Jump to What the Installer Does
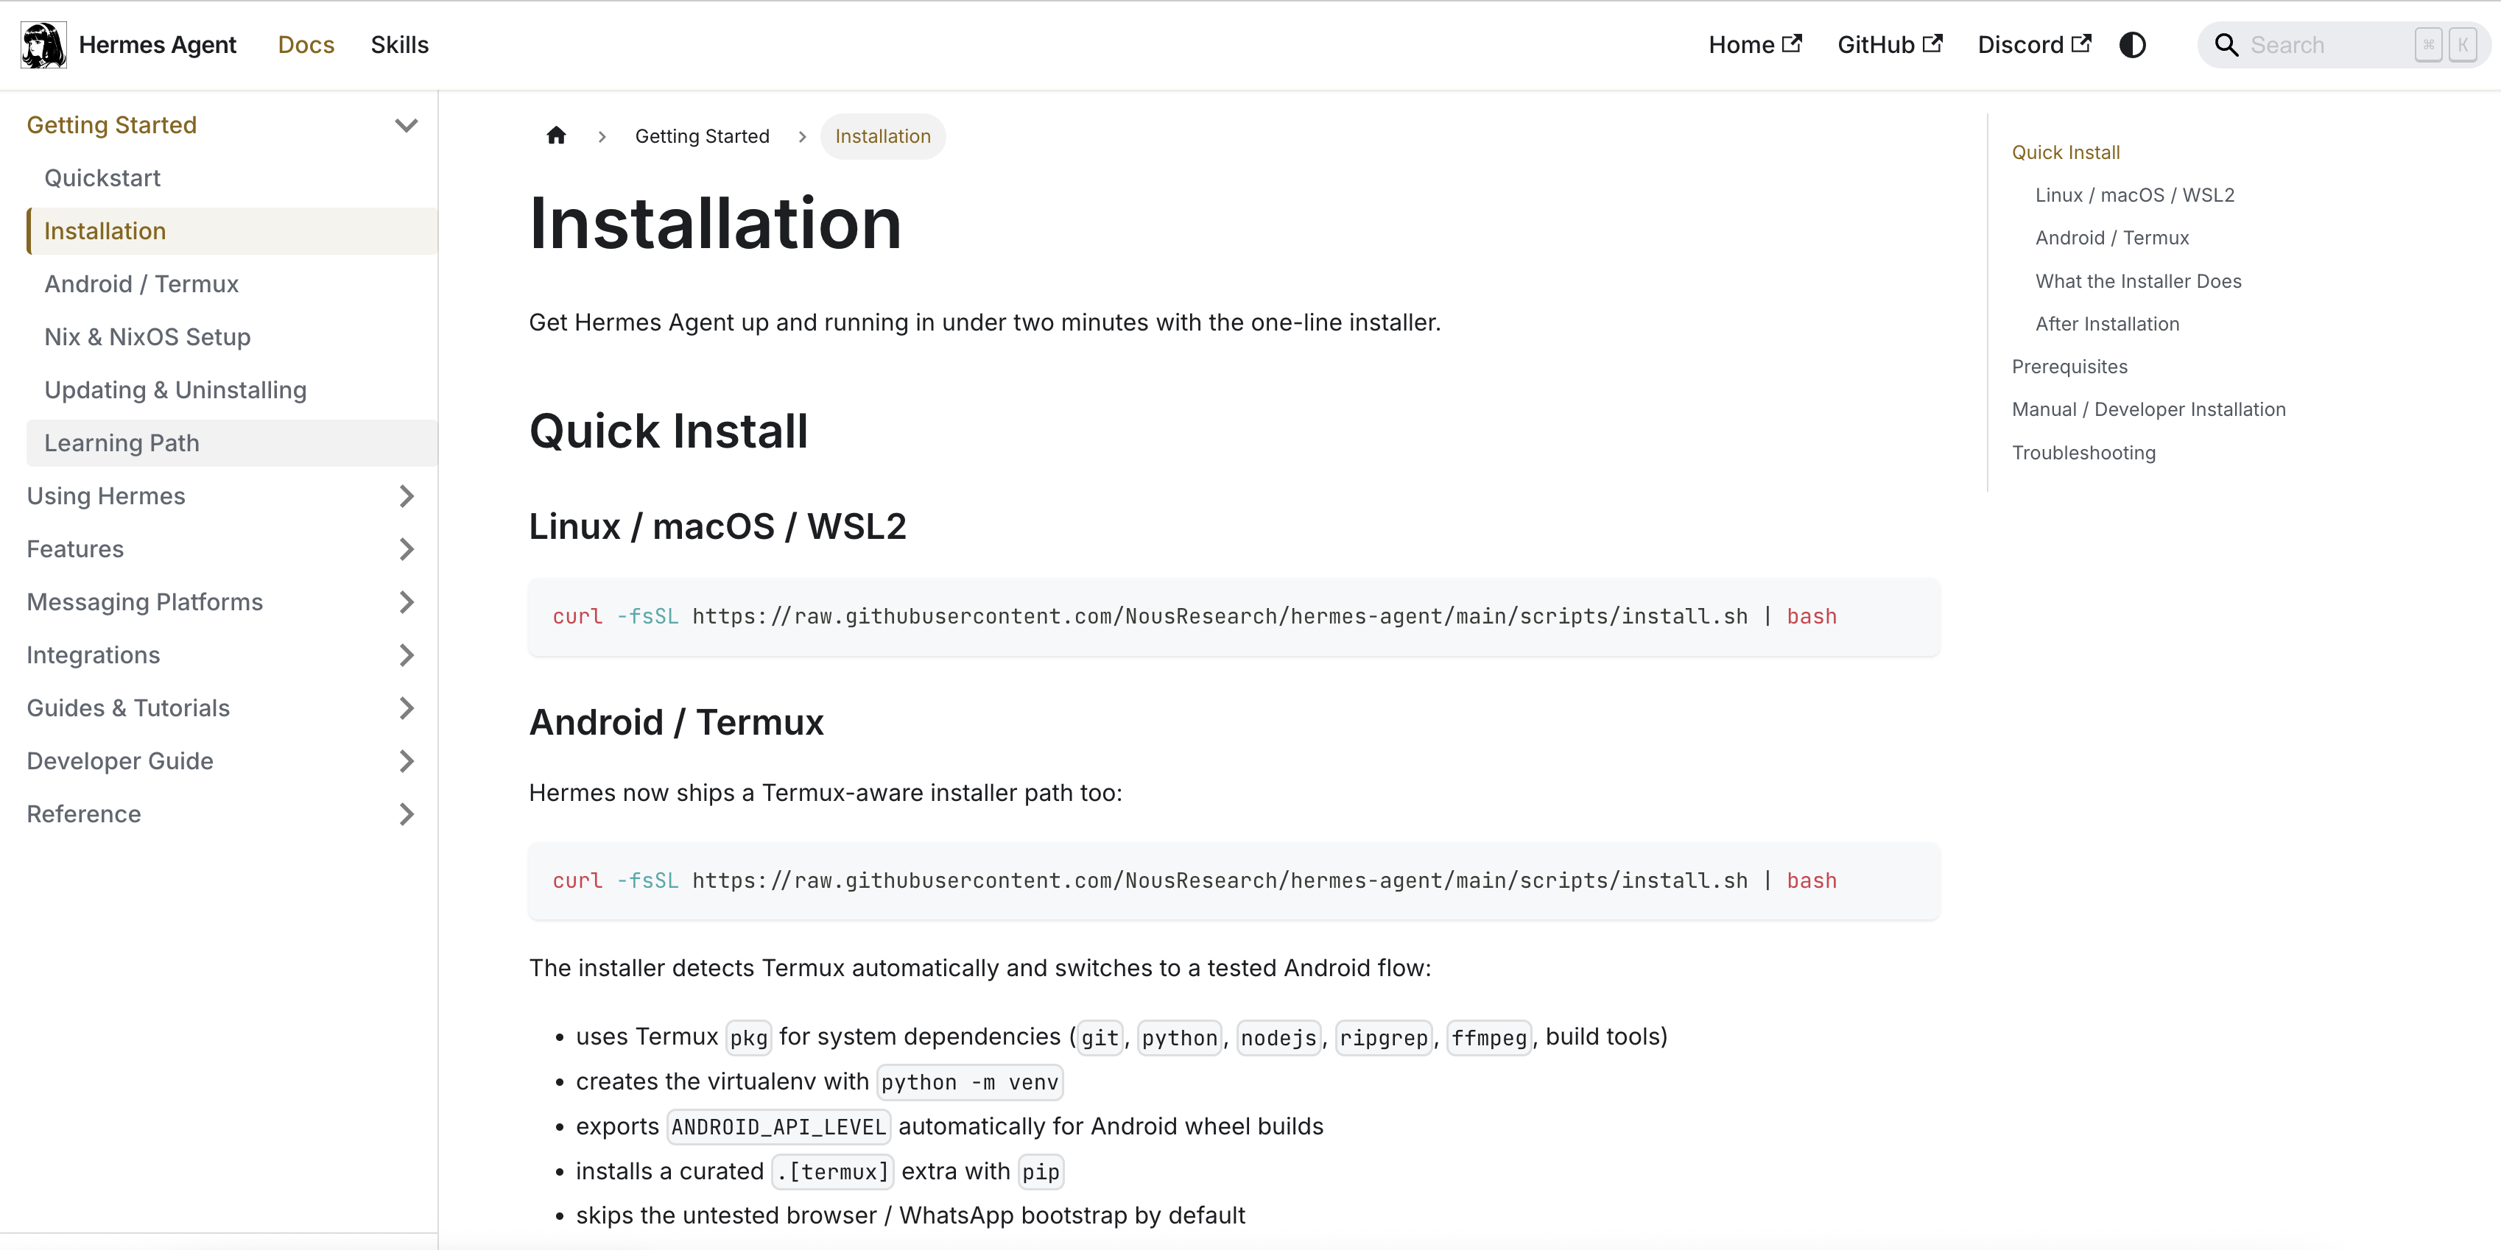Viewport: 2501px width, 1250px height. coord(2137,281)
